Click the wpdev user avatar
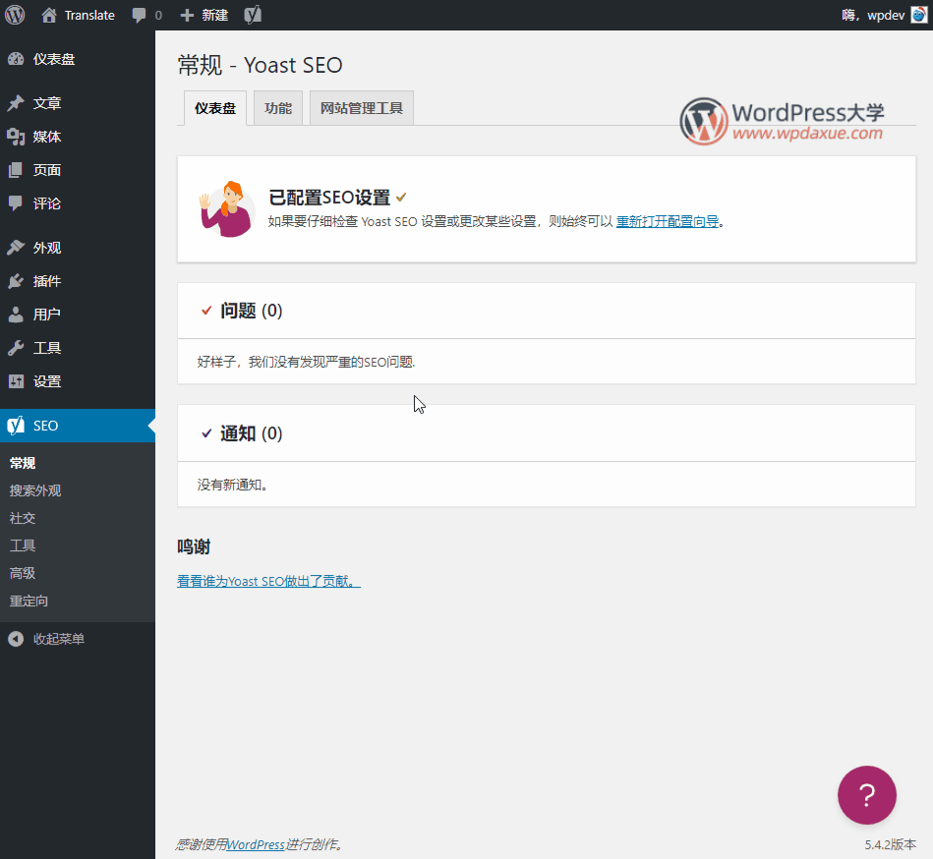933x859 pixels. 918,15
